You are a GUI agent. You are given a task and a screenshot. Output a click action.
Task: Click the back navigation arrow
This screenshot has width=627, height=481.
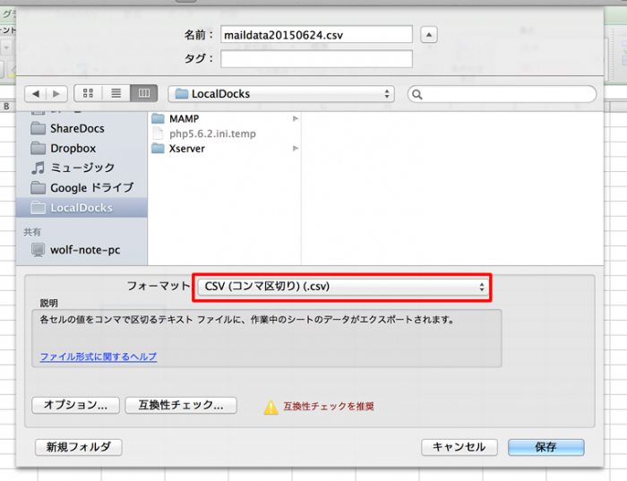[x=36, y=94]
